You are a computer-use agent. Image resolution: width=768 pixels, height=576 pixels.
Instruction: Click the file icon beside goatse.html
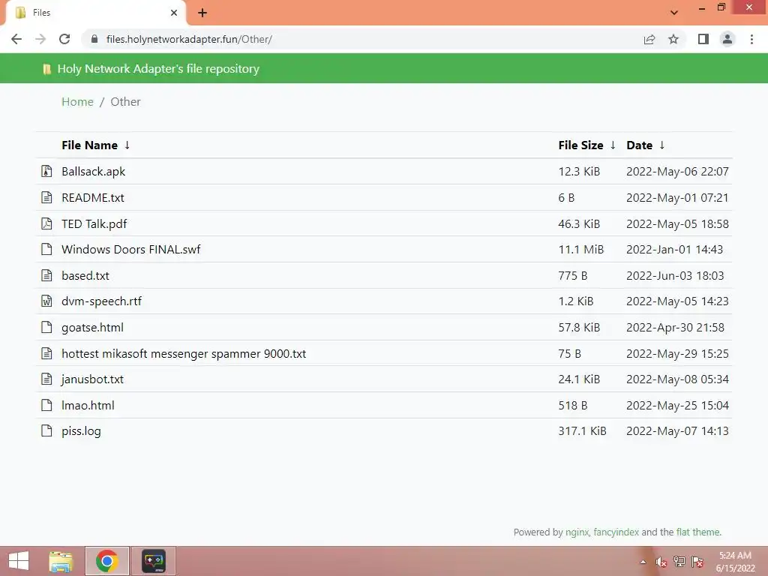46,327
